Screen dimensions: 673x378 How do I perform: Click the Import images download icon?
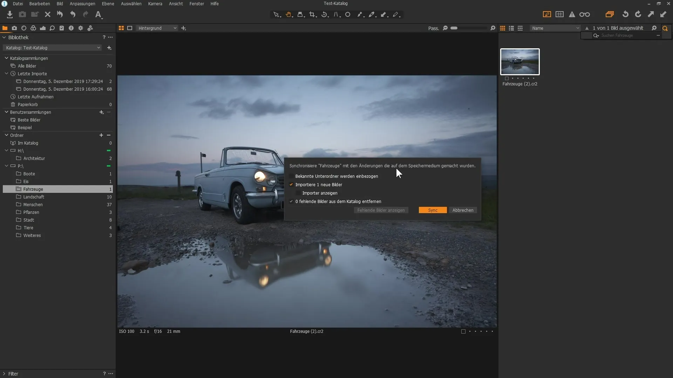click(x=10, y=14)
